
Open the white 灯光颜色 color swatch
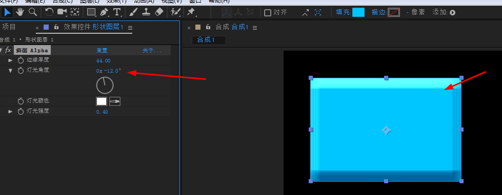102,101
